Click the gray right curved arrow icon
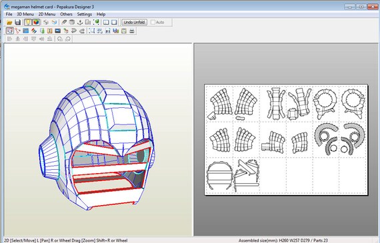Image resolution: width=380 pixels, height=243 pixels. (82, 31)
